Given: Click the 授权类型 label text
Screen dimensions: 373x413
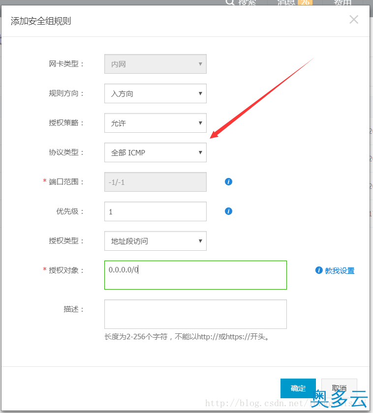Looking at the screenshot, I should 66,241.
